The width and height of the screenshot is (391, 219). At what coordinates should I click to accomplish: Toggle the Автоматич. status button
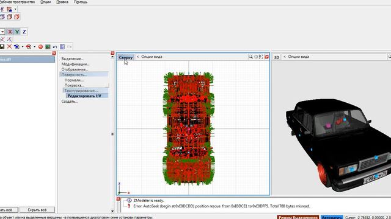(x=332, y=217)
